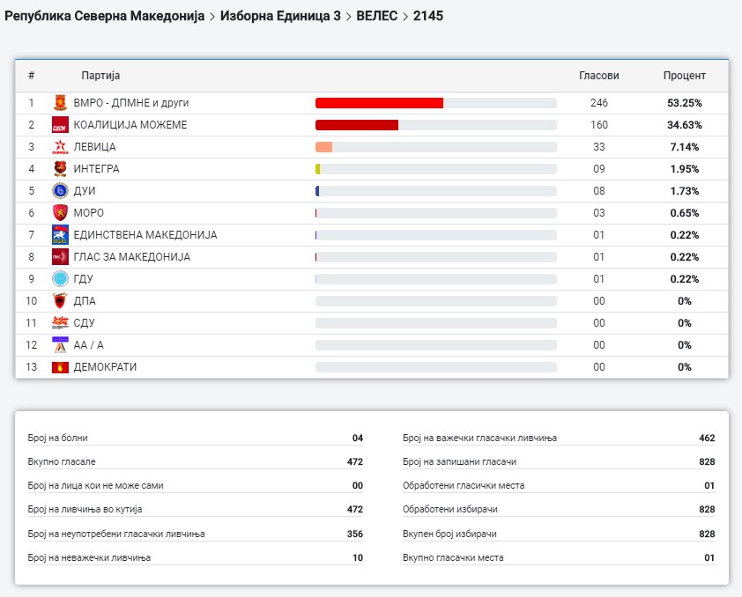Select the ДПА party emblem icon
The height and width of the screenshot is (597, 742).
pos(60,301)
